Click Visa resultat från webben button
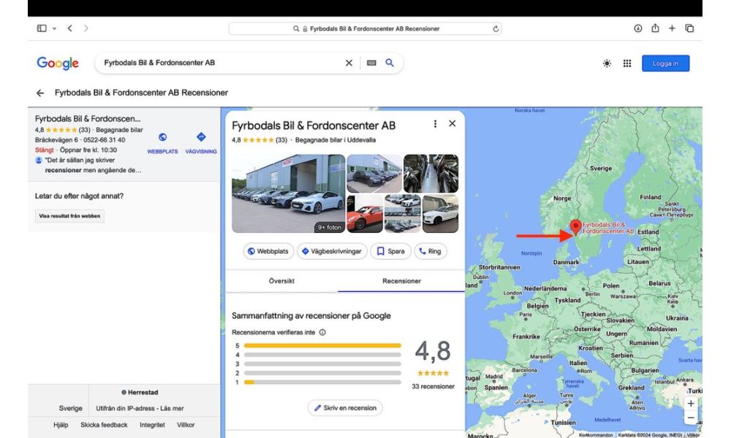This screenshot has width=731, height=438. tap(69, 216)
